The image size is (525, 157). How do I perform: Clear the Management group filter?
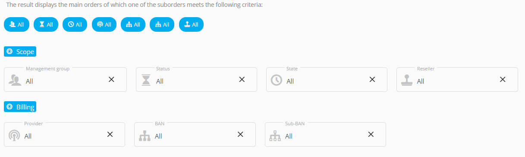click(x=111, y=79)
